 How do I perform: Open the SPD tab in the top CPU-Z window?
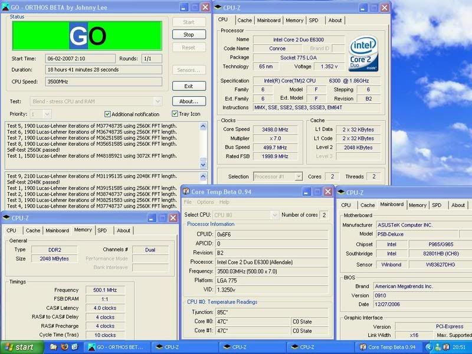313,20
